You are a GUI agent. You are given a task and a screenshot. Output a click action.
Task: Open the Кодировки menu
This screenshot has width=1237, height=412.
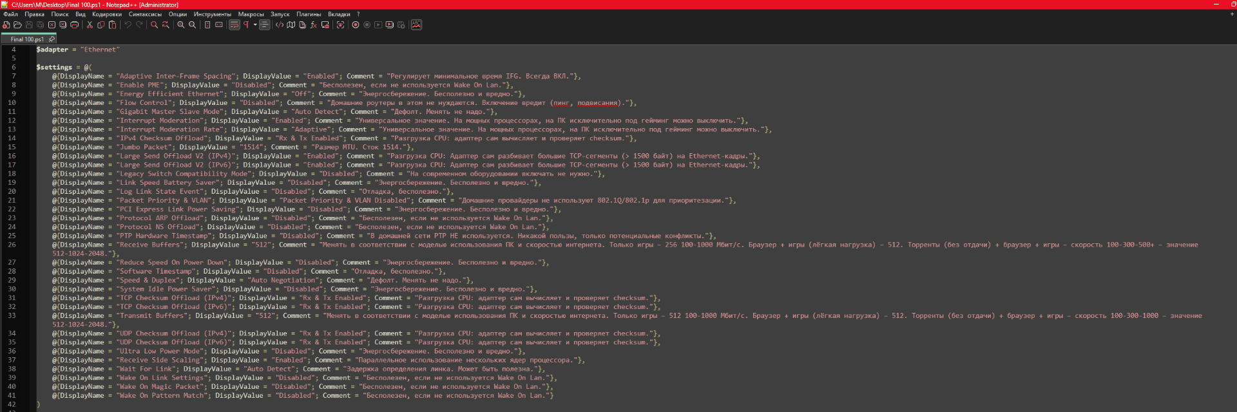coord(107,14)
